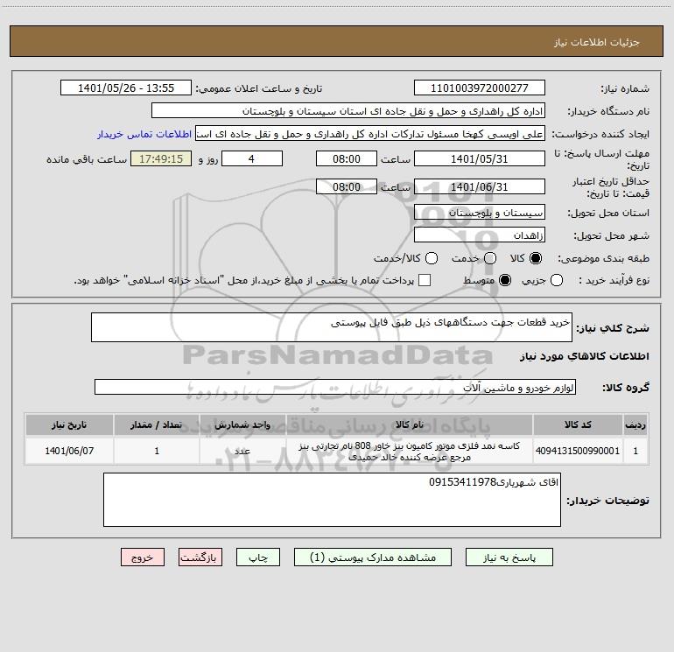Click the نام کالا column header

(x=410, y=424)
